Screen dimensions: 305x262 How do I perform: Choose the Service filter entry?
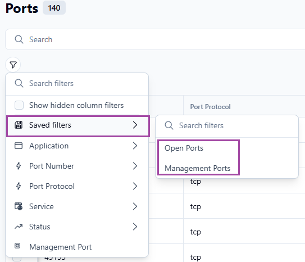coord(77,206)
